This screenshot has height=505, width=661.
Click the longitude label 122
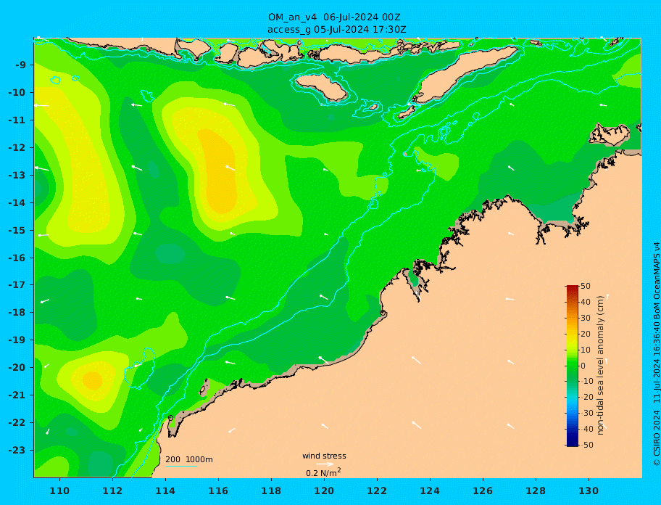click(x=377, y=490)
